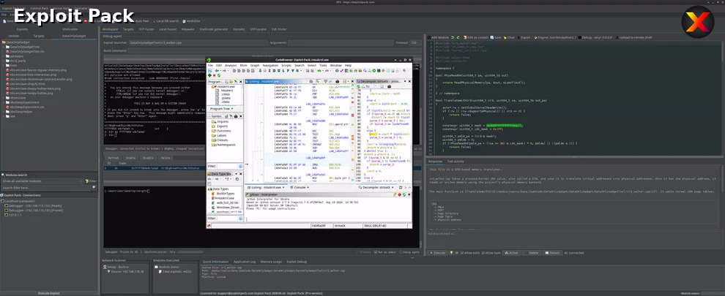
Task: Click the Filter button in Modules search
Action: pos(90,181)
